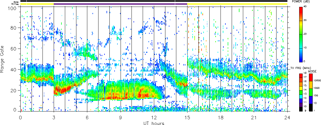The height and width of the screenshot is (125, 321).
Task: Select the 12 tick on UT hours axis
Action: (154, 118)
